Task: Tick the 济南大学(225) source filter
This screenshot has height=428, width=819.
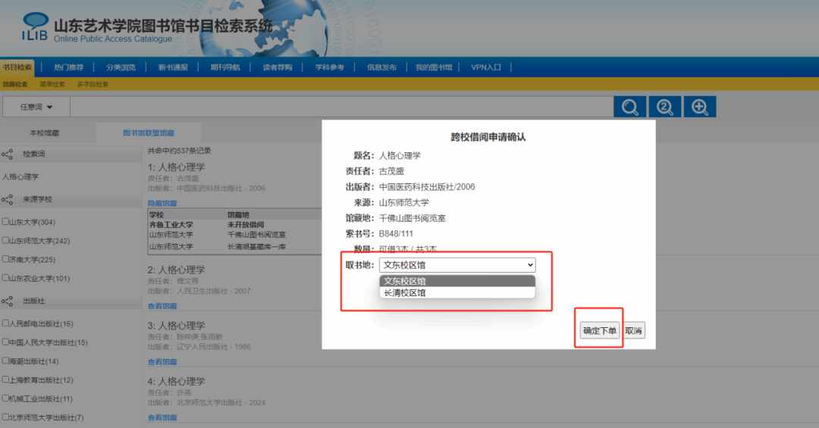Action: tap(6, 259)
